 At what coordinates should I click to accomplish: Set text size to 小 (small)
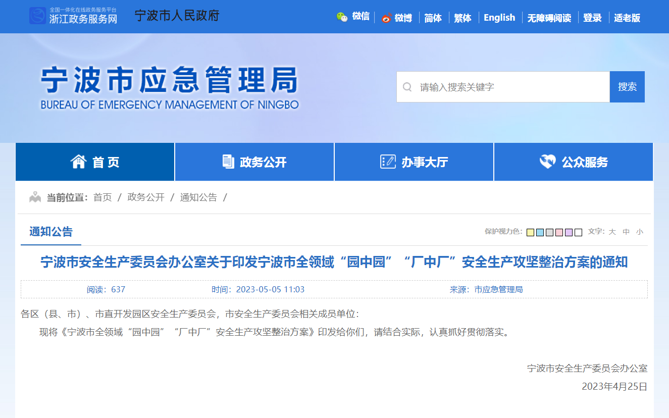640,232
